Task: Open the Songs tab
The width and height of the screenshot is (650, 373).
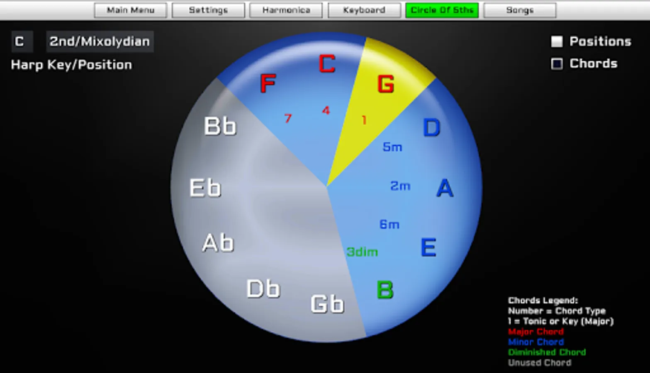Action: (520, 10)
